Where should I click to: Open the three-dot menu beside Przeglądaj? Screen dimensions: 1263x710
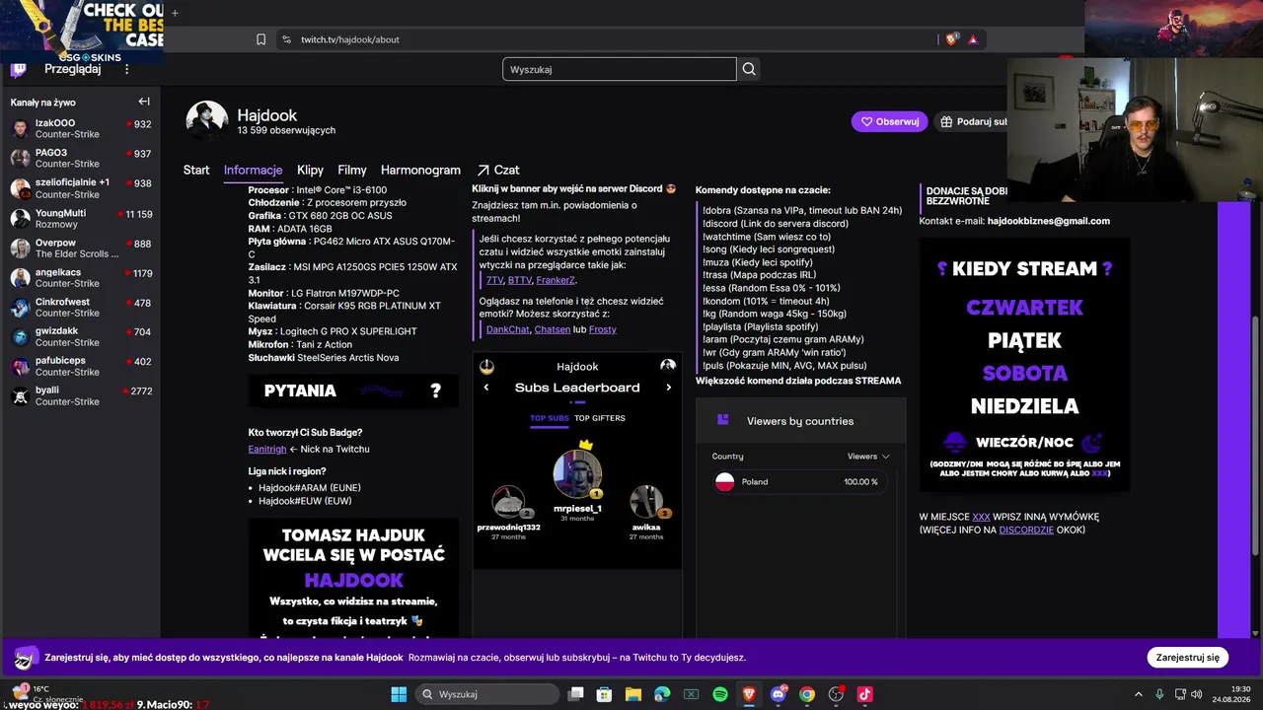126,69
